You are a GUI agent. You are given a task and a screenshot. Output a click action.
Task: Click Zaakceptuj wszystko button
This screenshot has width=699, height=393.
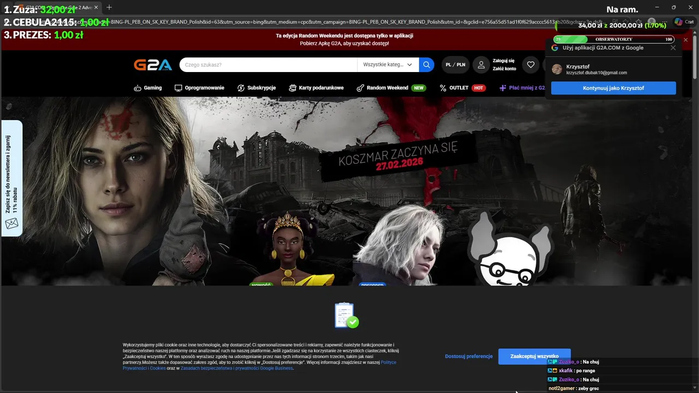pos(534,356)
